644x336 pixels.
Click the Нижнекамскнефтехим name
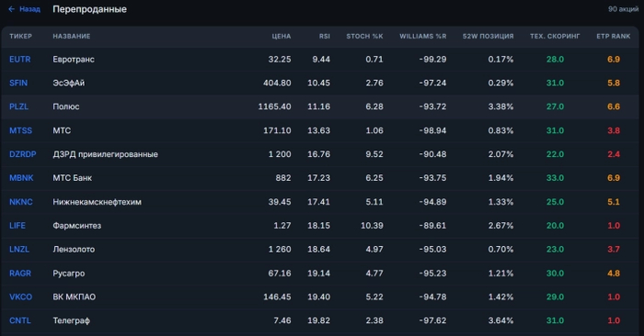97,202
